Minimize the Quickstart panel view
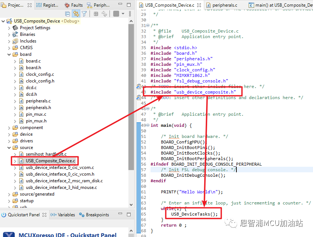Screen dimensions: 313x237 [x=120, y=214]
